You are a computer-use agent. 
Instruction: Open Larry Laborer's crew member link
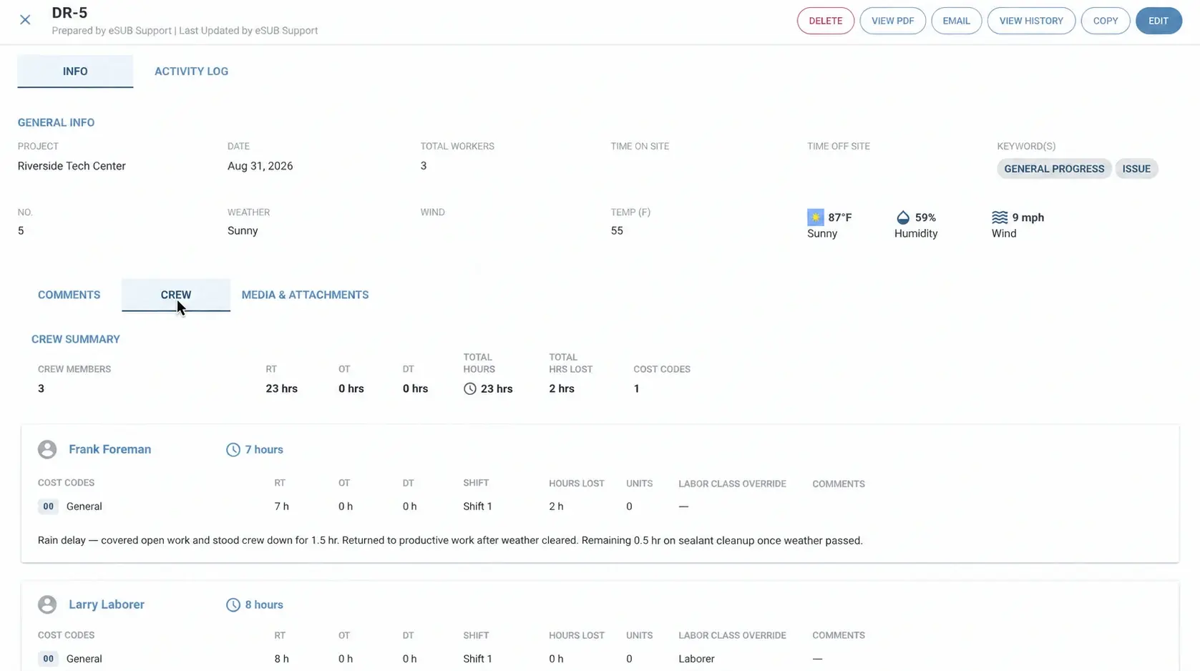pos(107,604)
